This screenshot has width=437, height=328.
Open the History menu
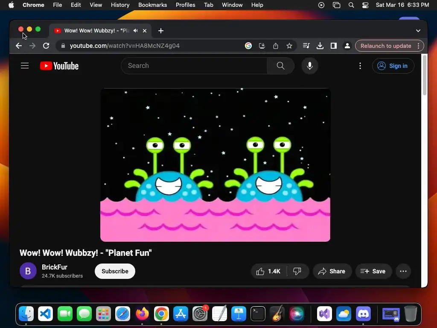(x=120, y=5)
